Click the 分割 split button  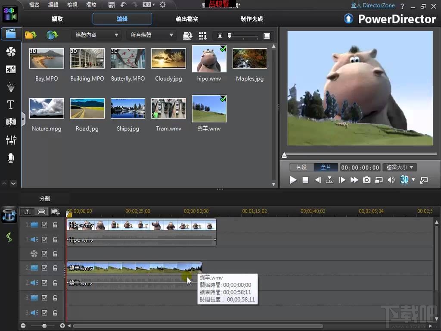click(x=45, y=199)
